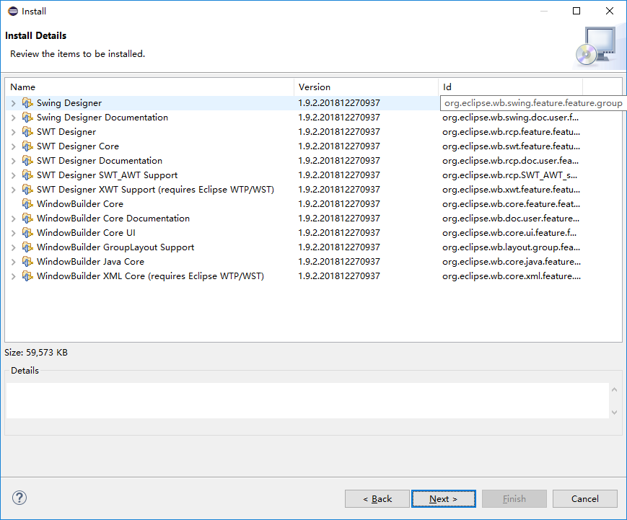Click the version cell of WindowBuilder Java Core
This screenshot has height=520, width=627.
[339, 262]
